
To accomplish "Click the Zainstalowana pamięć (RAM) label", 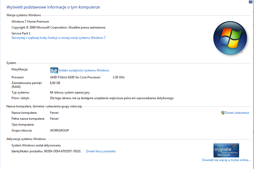I will click(x=27, y=85).
